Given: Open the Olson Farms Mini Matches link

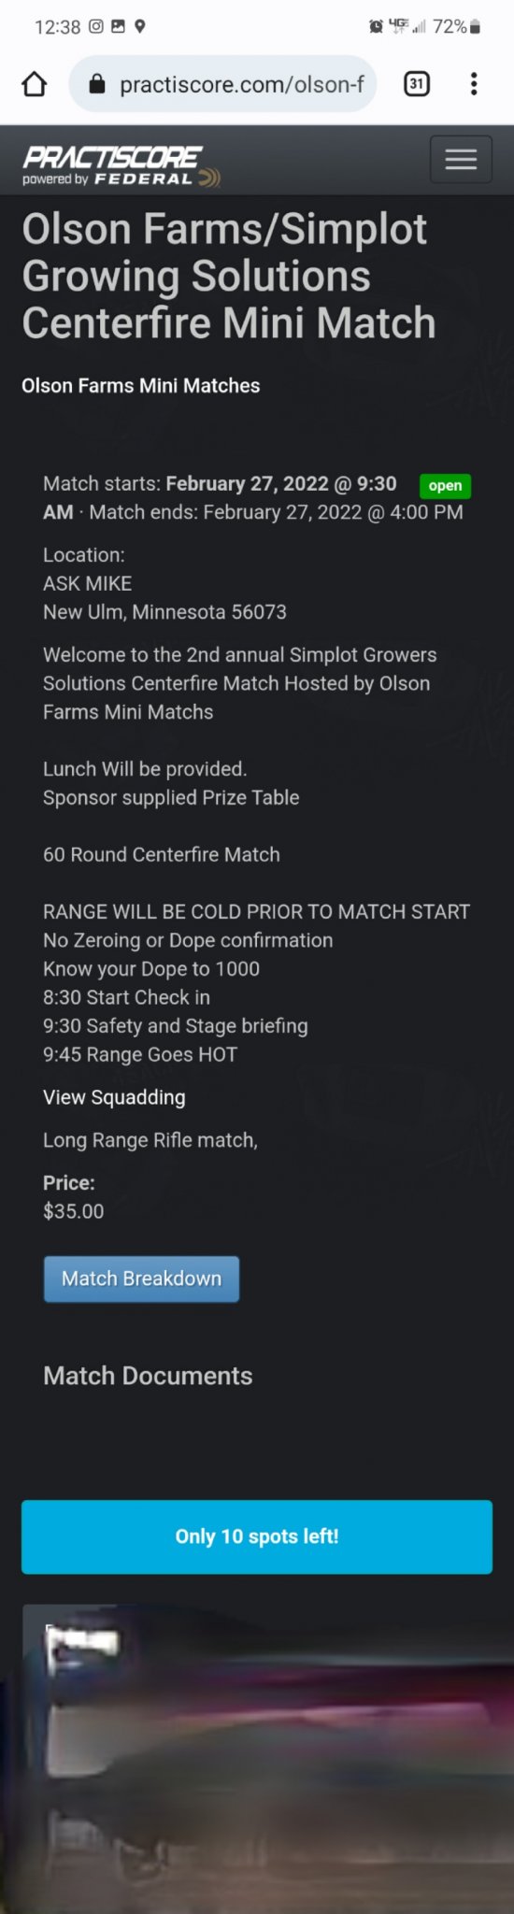Looking at the screenshot, I should [141, 386].
